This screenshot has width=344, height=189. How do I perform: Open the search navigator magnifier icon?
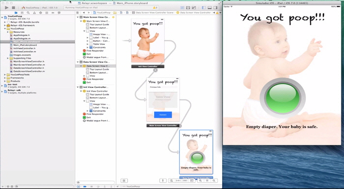coord(28,13)
